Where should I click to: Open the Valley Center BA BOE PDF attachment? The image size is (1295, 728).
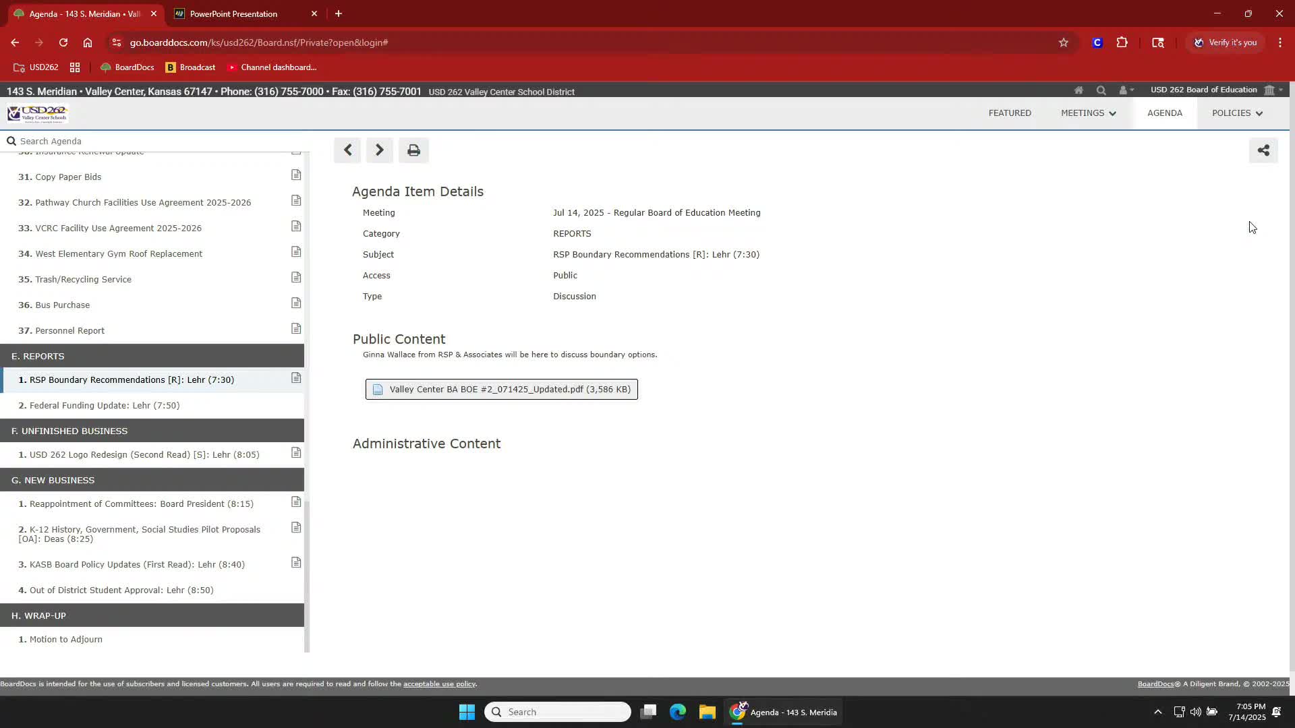[x=501, y=390]
